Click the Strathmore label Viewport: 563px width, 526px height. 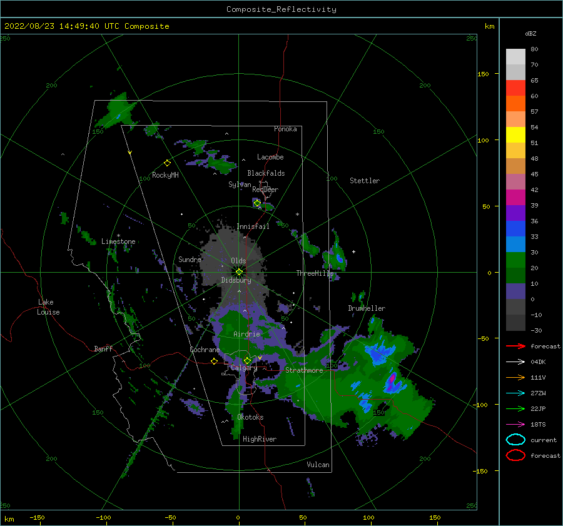coord(304,370)
